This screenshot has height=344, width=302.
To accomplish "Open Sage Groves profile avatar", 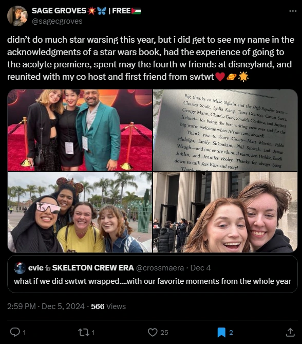I will tap(17, 16).
